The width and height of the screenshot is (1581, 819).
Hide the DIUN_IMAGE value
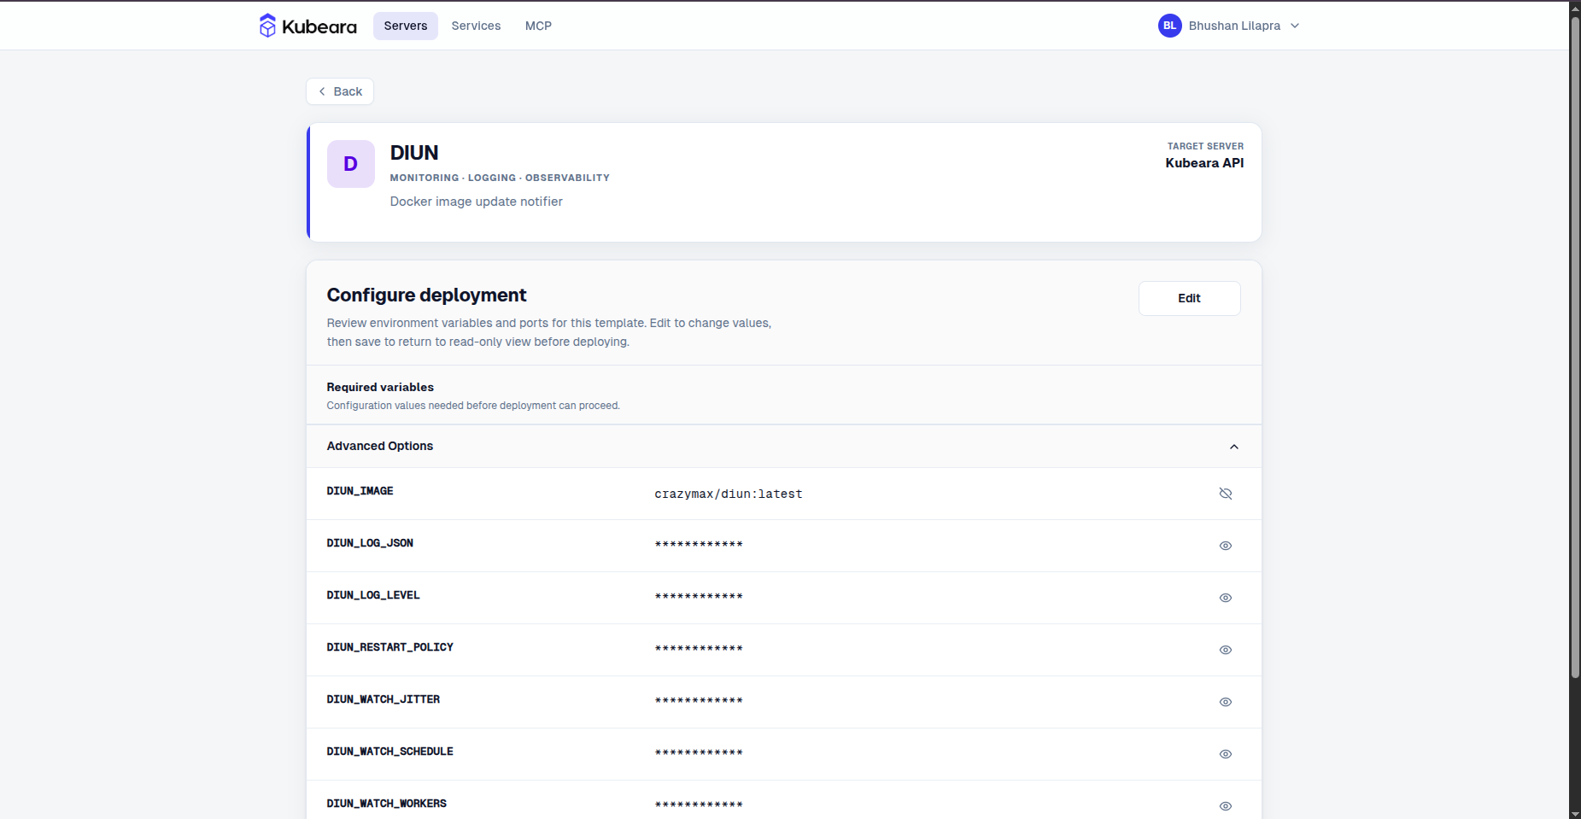click(x=1226, y=494)
